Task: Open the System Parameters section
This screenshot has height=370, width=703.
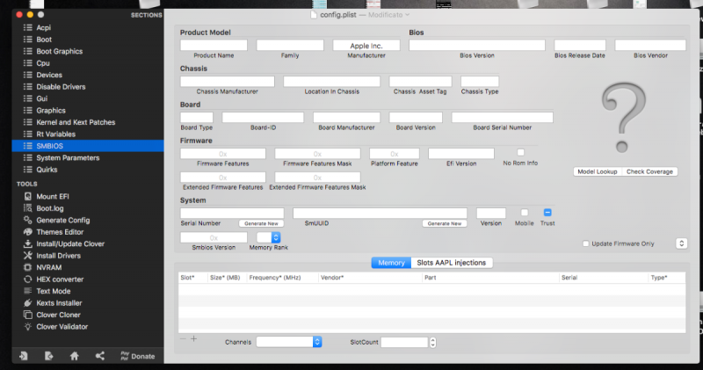Action: click(x=68, y=158)
